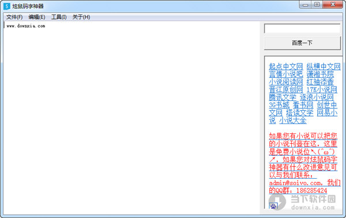This screenshot has height=218, width=346.
Task: Visit the 言情小说吧 link
Action: [x=286, y=74]
